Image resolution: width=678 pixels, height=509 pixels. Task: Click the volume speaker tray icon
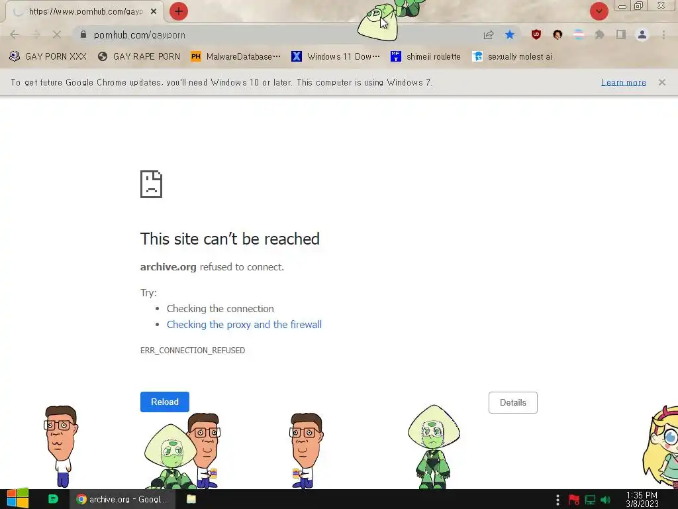[x=606, y=500]
